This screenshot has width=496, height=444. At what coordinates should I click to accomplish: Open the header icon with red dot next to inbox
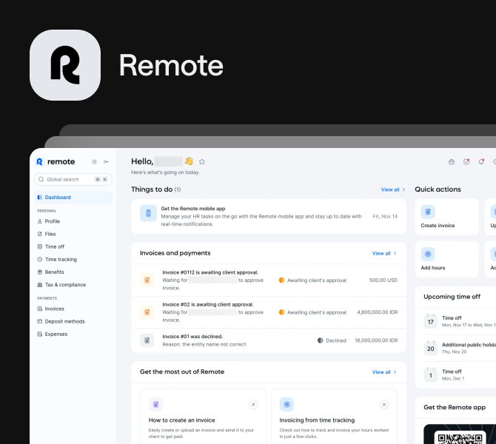point(466,161)
